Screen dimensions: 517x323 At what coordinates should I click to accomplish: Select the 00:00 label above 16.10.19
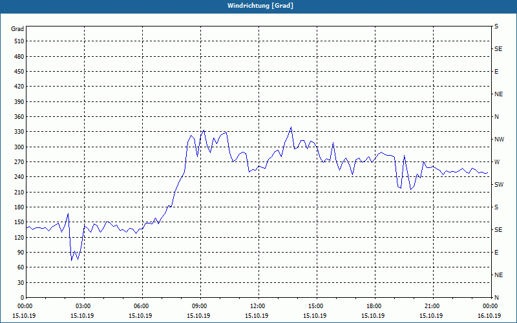point(490,306)
